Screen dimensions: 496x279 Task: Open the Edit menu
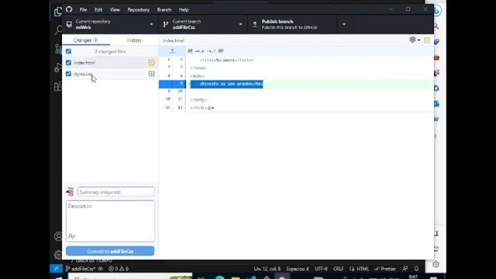point(98,9)
